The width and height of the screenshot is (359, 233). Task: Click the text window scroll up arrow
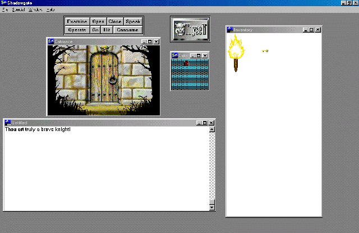tap(211, 129)
